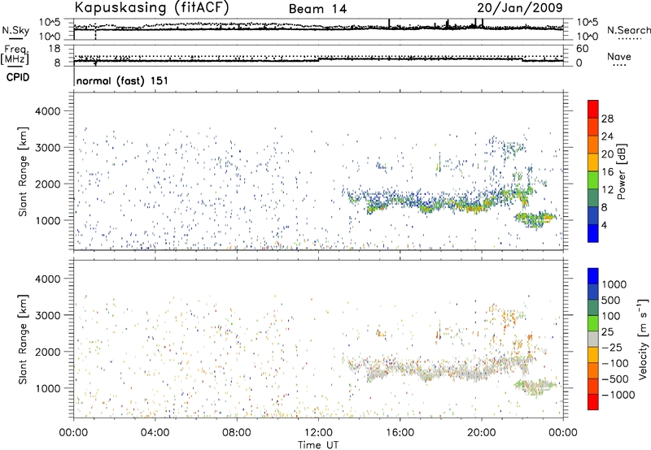Click the 'Time UT' x-axis label
The height and width of the screenshot is (450, 651).
pyautogui.click(x=318, y=445)
